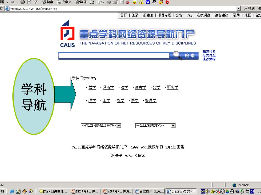261x195 pixels.
Task: Click the CALIS logo image
Action: (x=67, y=34)
